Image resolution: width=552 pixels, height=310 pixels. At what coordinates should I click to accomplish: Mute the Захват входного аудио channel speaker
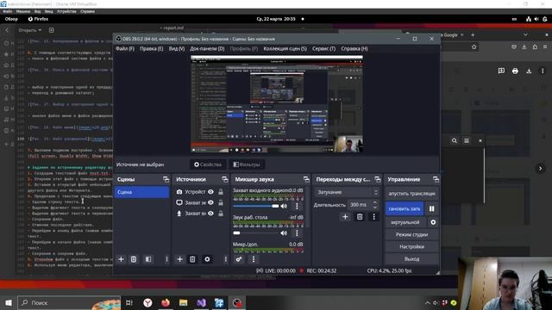click(x=284, y=206)
